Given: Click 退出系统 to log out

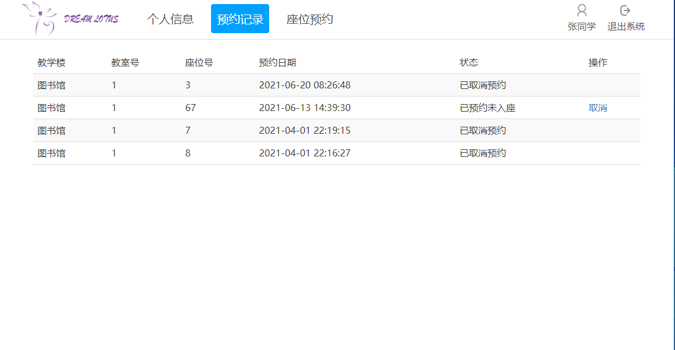Looking at the screenshot, I should (x=626, y=26).
